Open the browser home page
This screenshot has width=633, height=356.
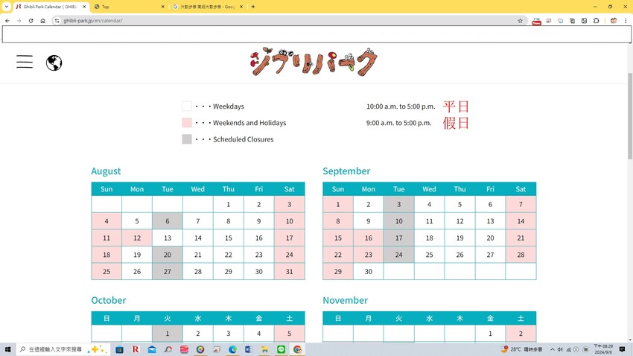[x=42, y=21]
